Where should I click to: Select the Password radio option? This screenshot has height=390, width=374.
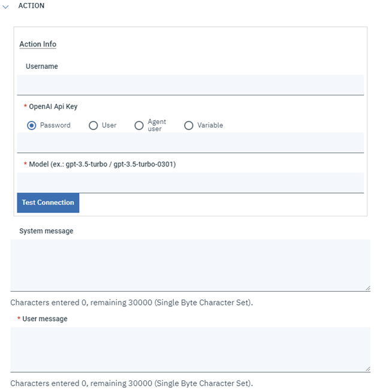(x=32, y=126)
